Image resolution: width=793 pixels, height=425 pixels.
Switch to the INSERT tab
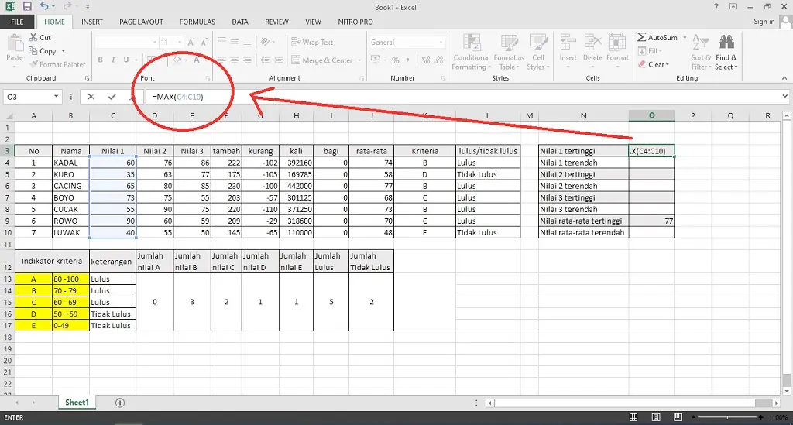pyautogui.click(x=92, y=22)
